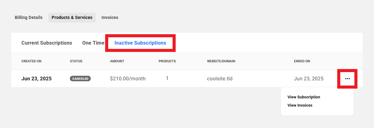The height and width of the screenshot is (128, 374).
Task: Click the Amount column header
Action: pos(117,61)
